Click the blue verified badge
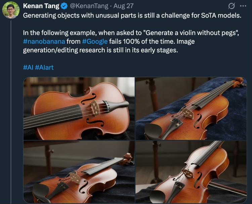The width and height of the screenshot is (252, 204). (x=65, y=6)
